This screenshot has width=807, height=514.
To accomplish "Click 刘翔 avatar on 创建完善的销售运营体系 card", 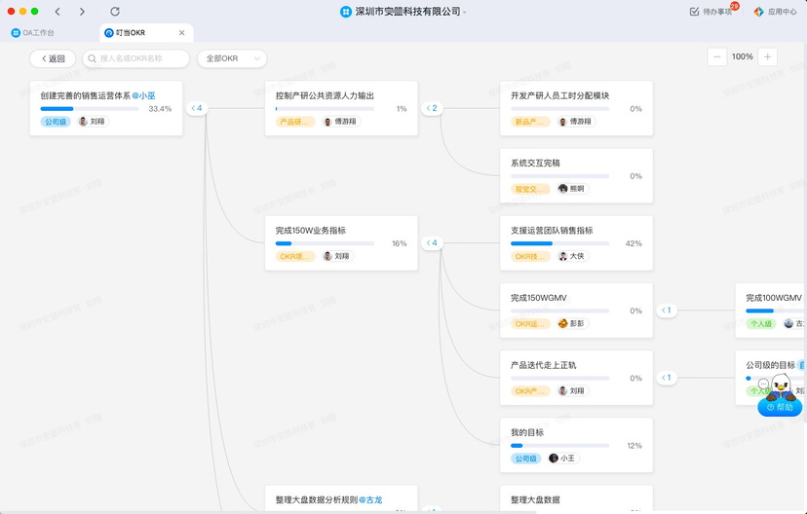I will (x=84, y=122).
